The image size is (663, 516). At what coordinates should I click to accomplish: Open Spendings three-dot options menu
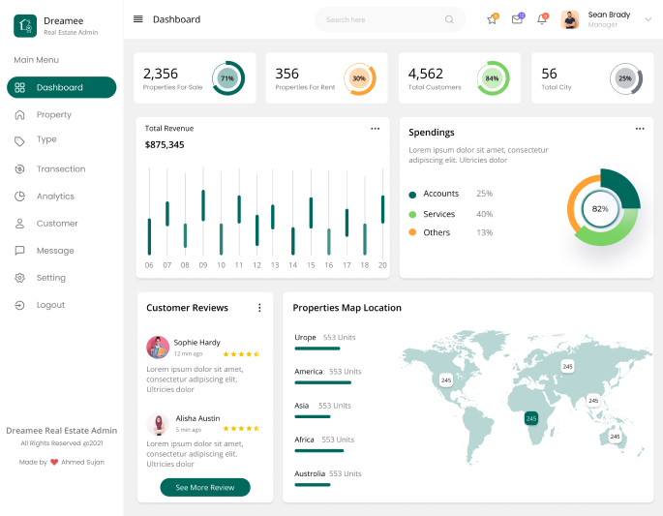[640, 129]
